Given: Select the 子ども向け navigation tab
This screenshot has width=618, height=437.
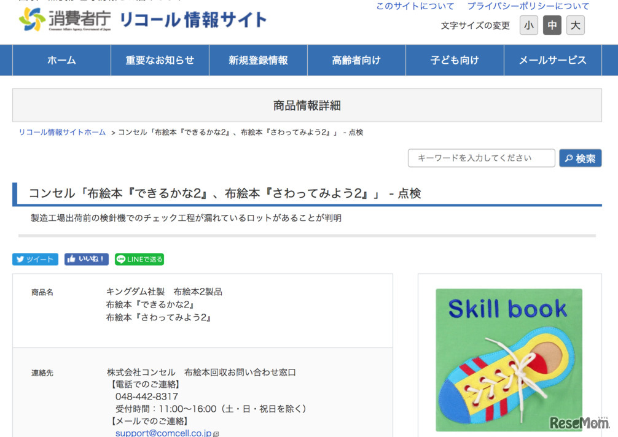Looking at the screenshot, I should [455, 60].
